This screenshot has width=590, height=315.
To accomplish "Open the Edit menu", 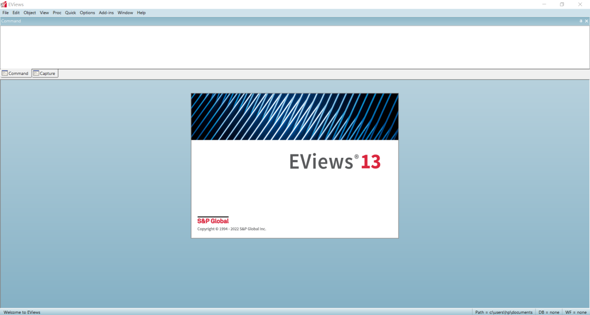I will point(16,12).
